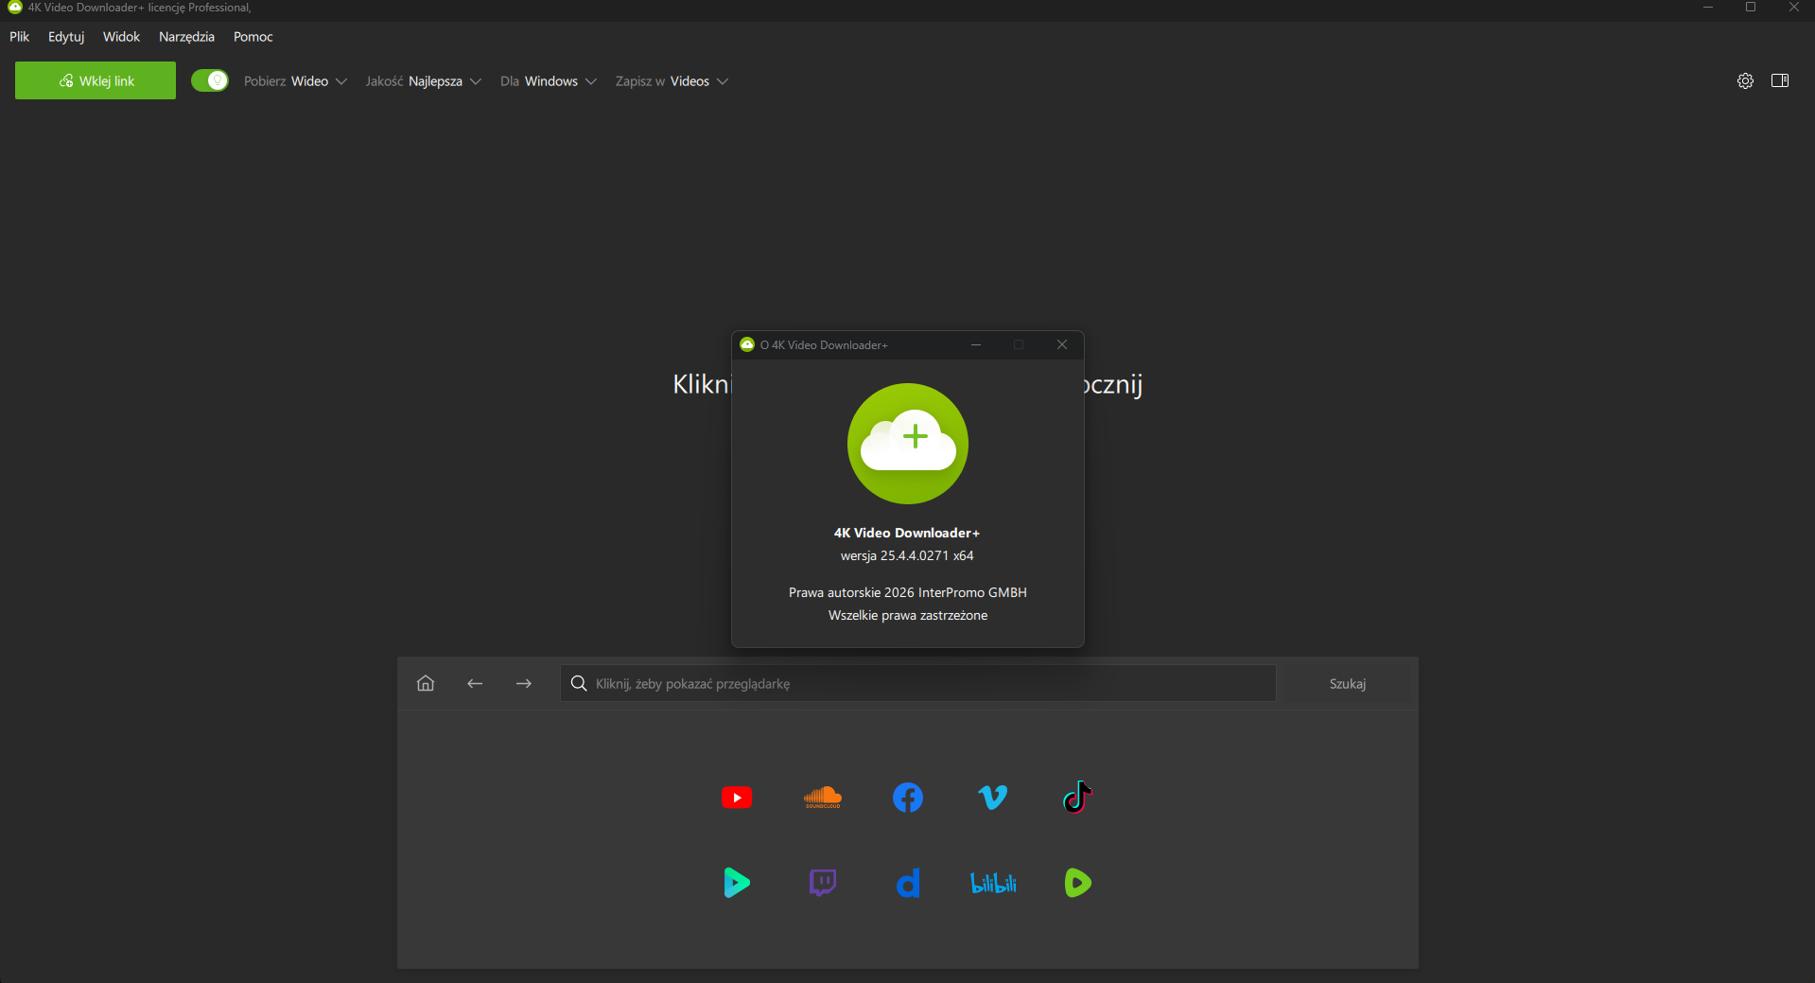Image resolution: width=1815 pixels, height=983 pixels.
Task: Expand the Jakość Najlepsza dropdown
Action: pyautogui.click(x=423, y=81)
